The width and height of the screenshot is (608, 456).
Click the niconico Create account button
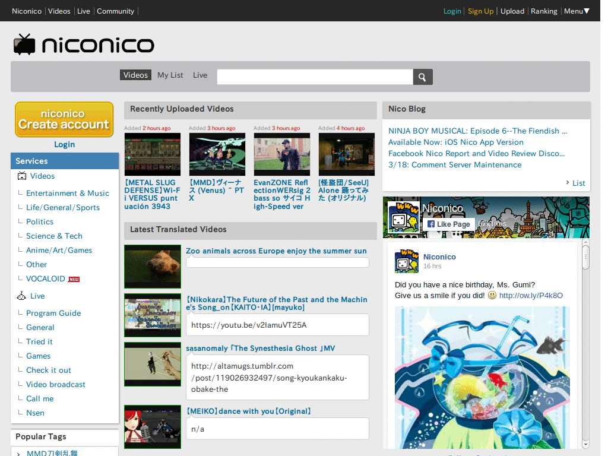(x=64, y=119)
